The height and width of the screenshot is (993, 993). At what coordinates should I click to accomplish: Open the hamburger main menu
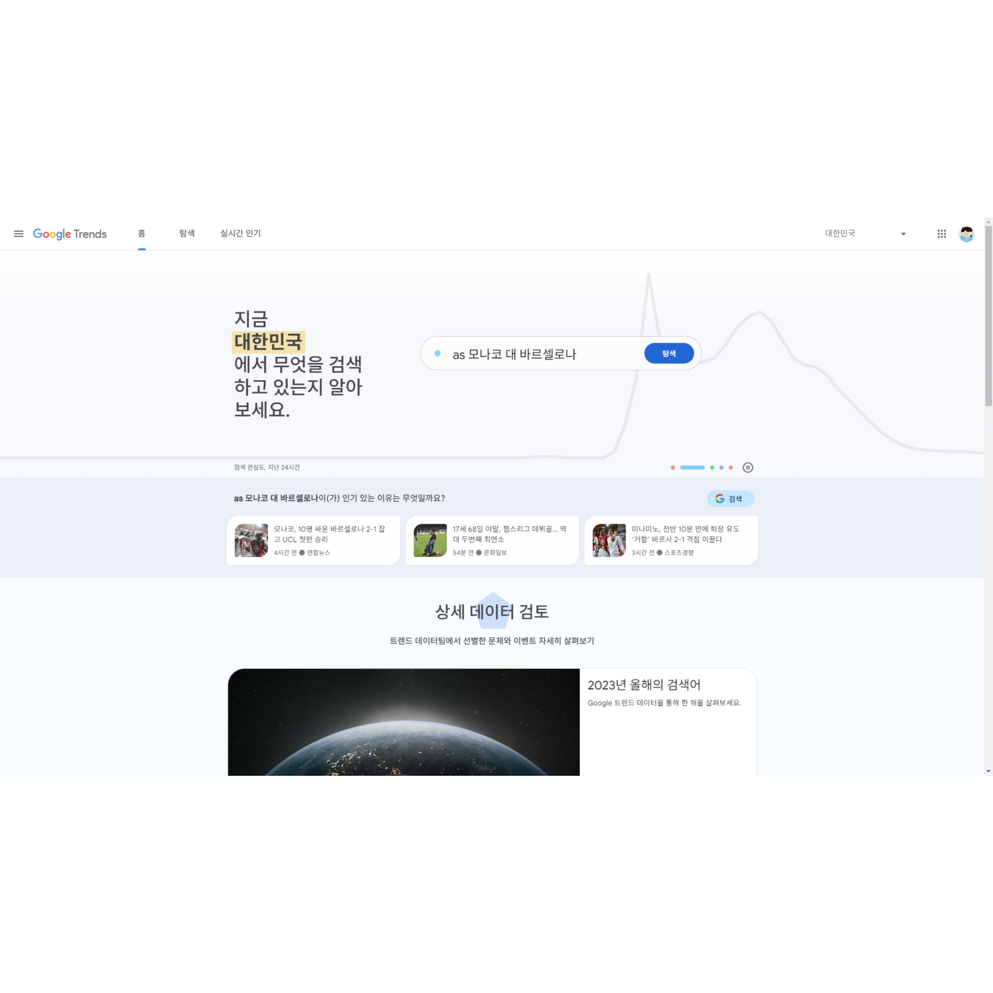[18, 234]
